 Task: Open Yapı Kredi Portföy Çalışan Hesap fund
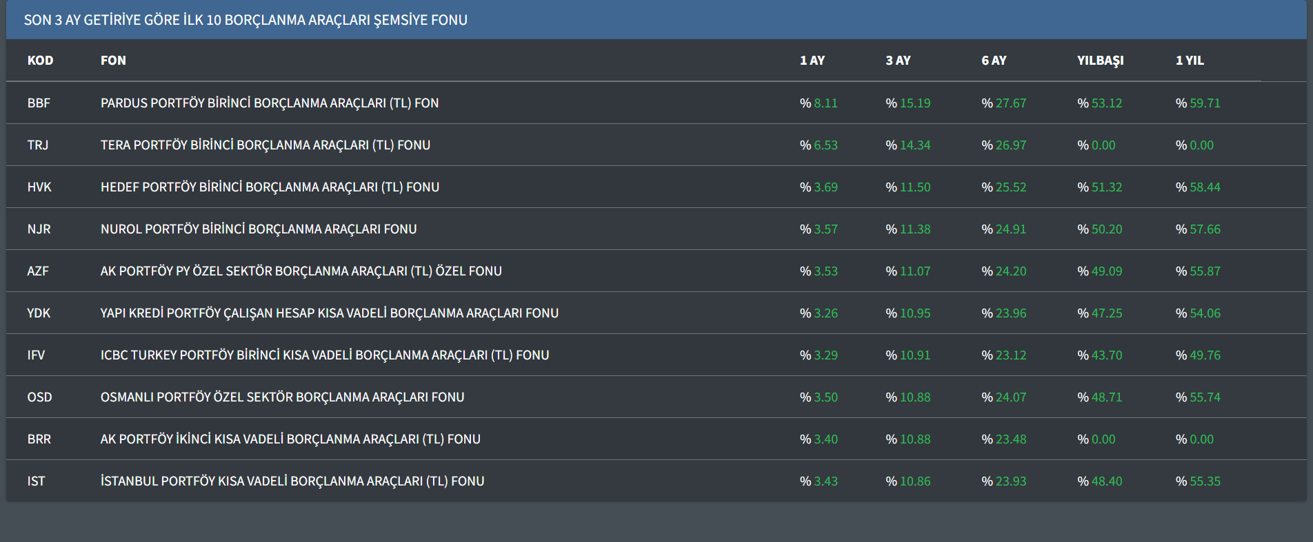point(329,313)
